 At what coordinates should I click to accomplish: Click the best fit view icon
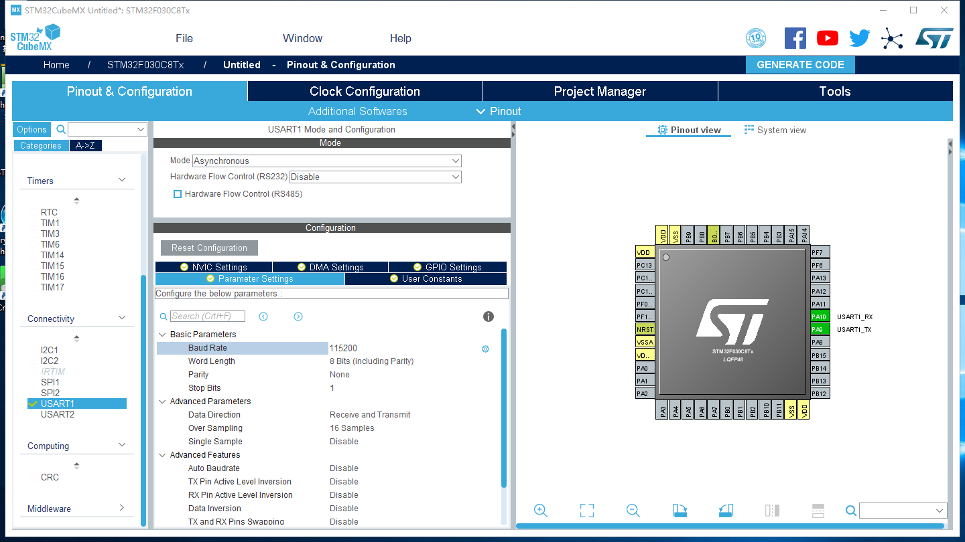coord(586,510)
